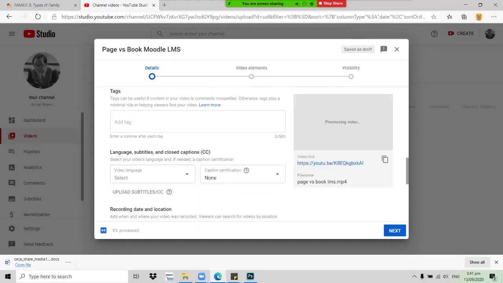Click the speaker icon in Zoom sharing bar

[x=297, y=4]
